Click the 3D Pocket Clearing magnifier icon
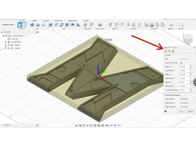196x147 pixels. (56, 25)
